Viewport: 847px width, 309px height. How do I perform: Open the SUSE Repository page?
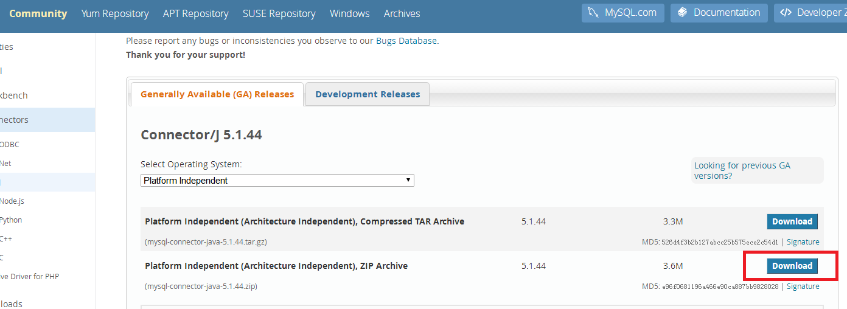click(279, 13)
